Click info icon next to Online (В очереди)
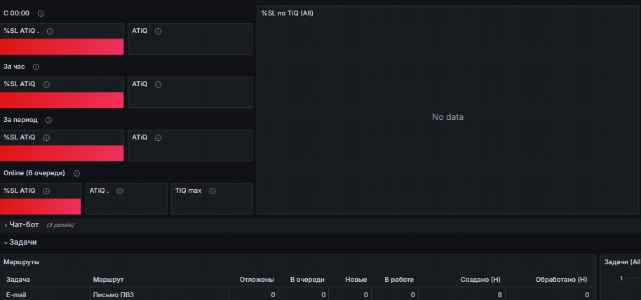 pyautogui.click(x=76, y=173)
